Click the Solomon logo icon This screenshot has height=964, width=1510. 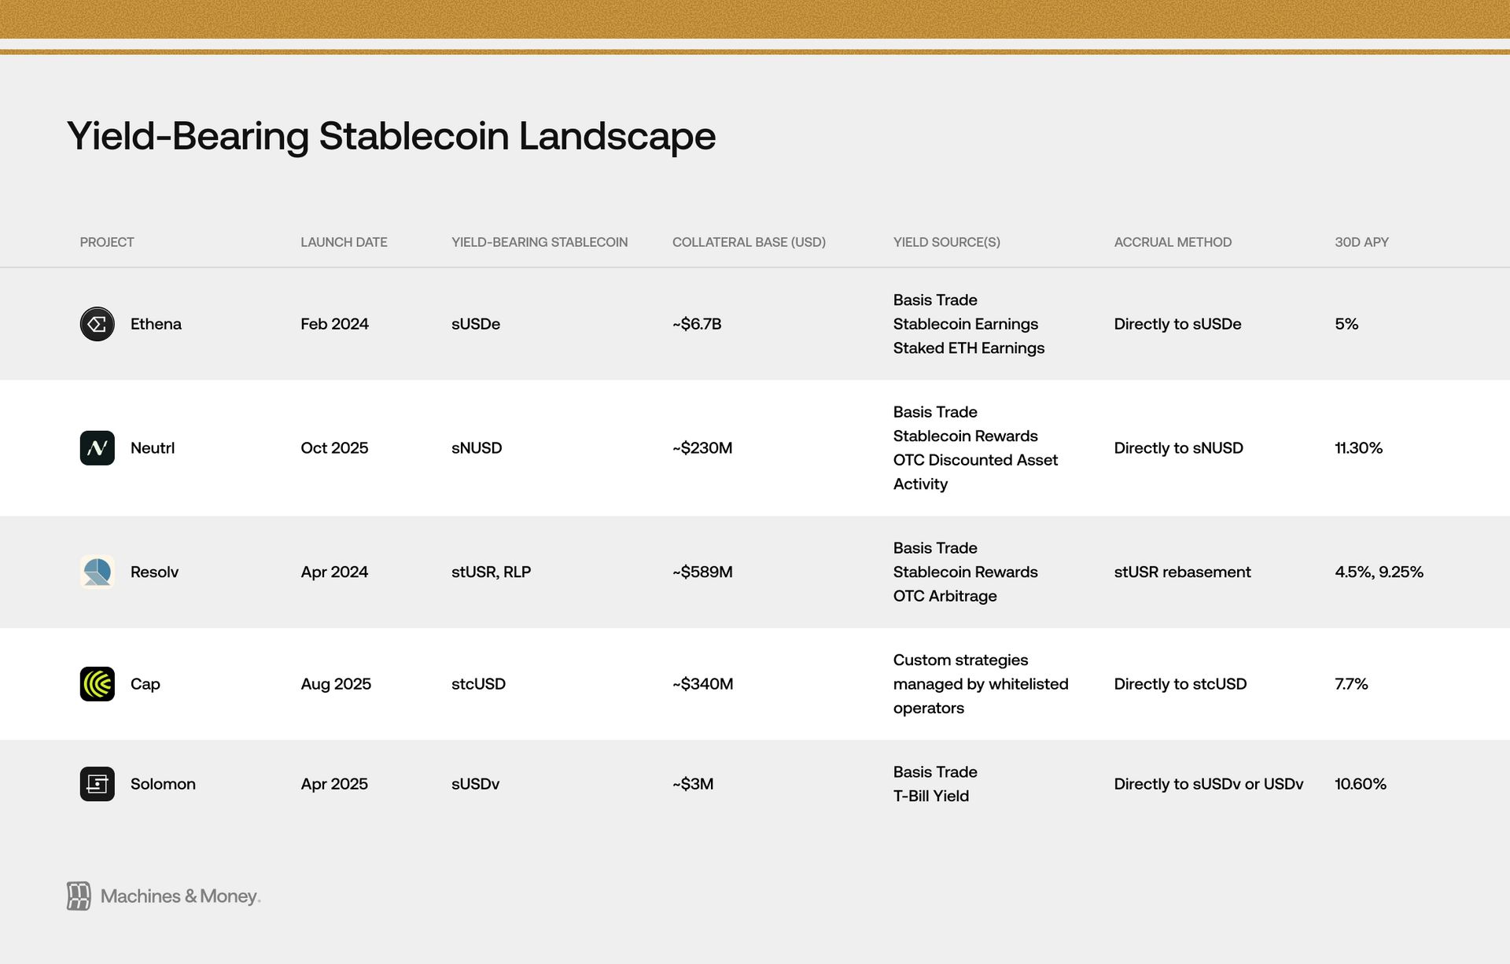tap(97, 784)
